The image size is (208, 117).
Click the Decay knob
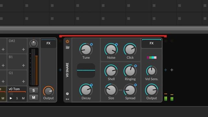(86, 90)
